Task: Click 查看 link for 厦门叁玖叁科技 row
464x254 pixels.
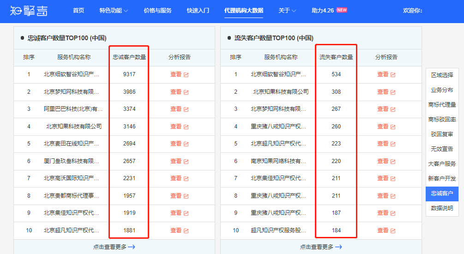Action: [x=176, y=161]
